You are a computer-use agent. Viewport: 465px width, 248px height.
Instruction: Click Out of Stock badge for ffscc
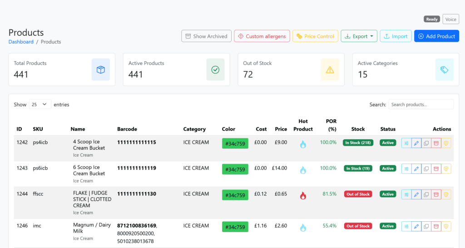click(x=358, y=194)
